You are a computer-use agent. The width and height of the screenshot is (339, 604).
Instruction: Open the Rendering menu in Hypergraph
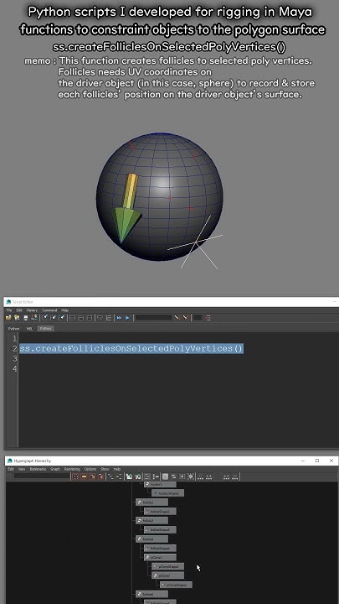tap(72, 469)
